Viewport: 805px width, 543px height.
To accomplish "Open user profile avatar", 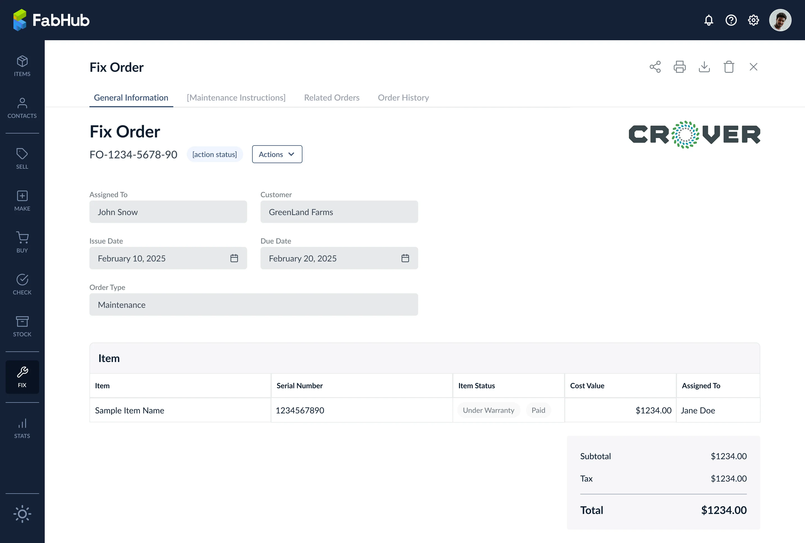I will point(780,20).
